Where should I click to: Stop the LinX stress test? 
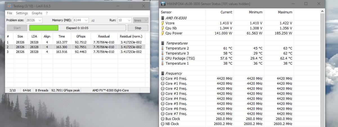[x=138, y=28]
